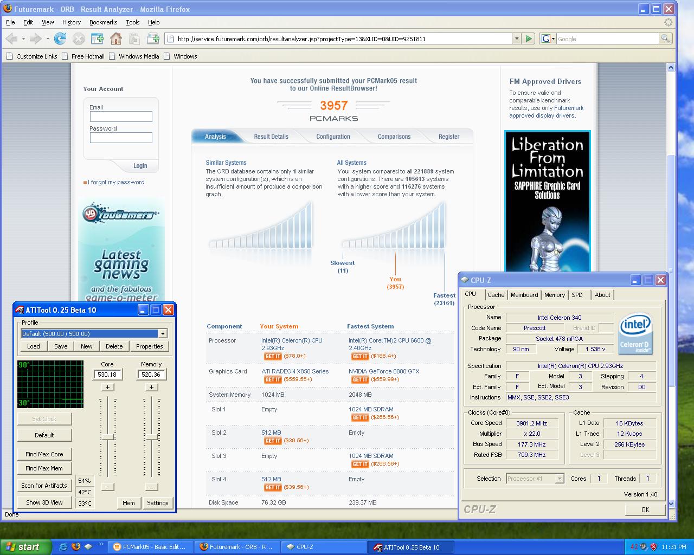This screenshot has height=555, width=694.
Task: Click the Core clock value field
Action: pos(107,375)
